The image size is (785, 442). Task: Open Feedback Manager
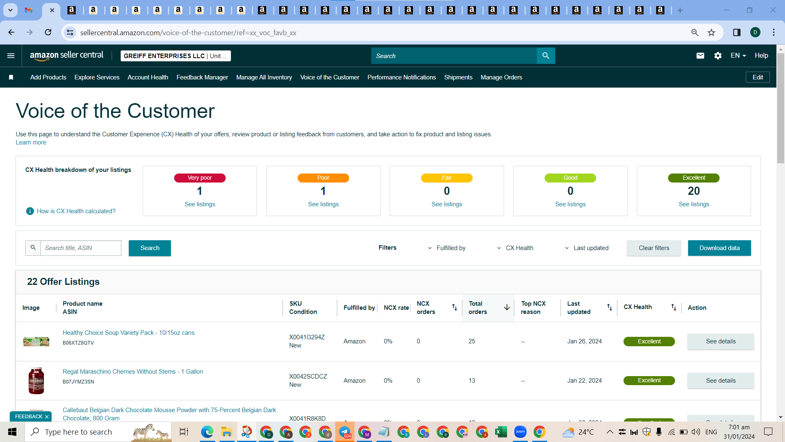(x=202, y=77)
